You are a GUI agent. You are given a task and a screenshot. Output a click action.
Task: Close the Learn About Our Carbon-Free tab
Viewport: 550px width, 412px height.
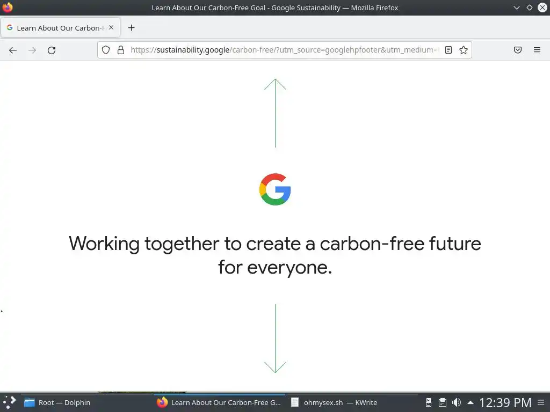point(111,27)
